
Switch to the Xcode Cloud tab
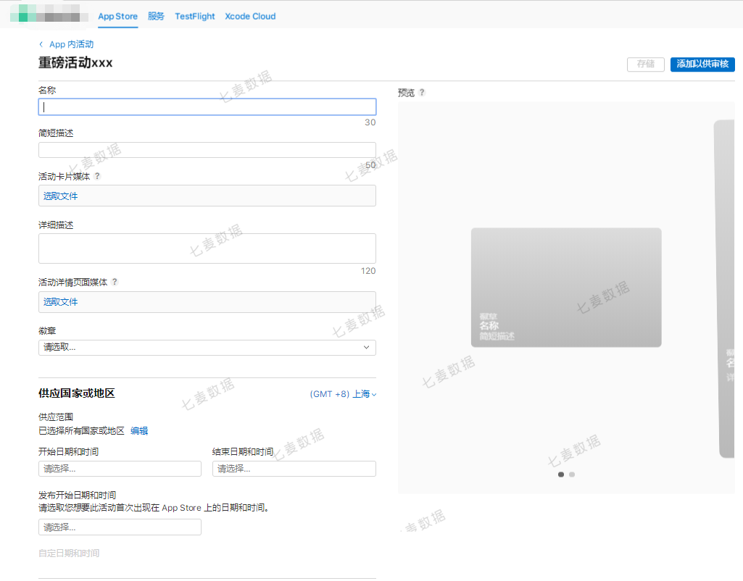tap(250, 16)
